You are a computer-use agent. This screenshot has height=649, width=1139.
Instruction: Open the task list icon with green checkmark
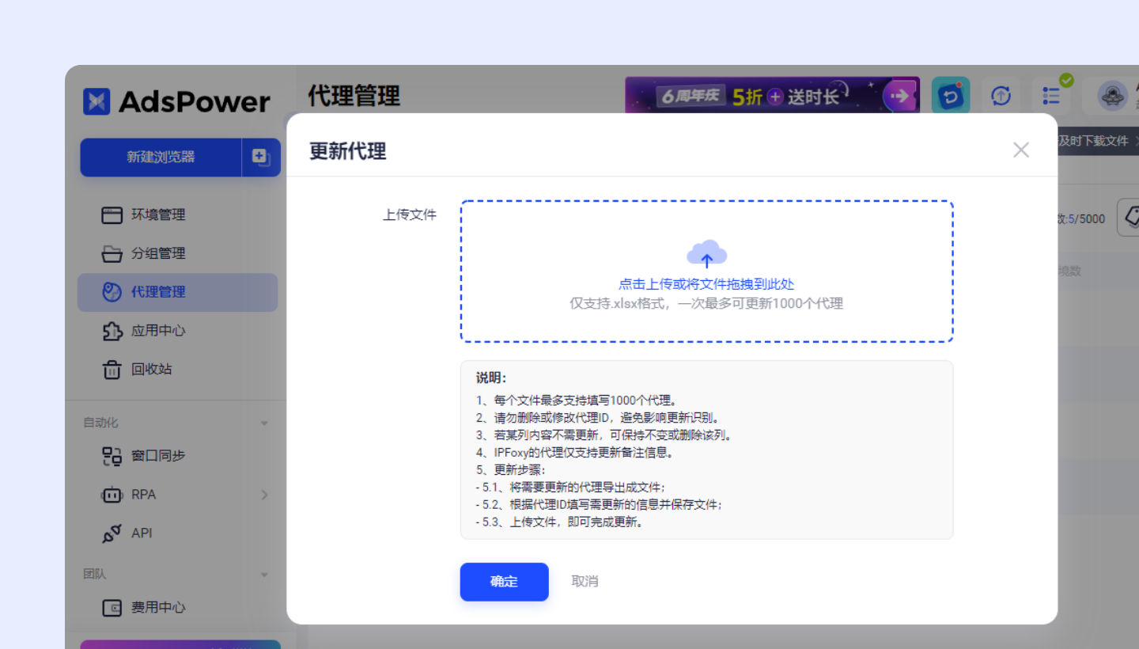(x=1051, y=96)
